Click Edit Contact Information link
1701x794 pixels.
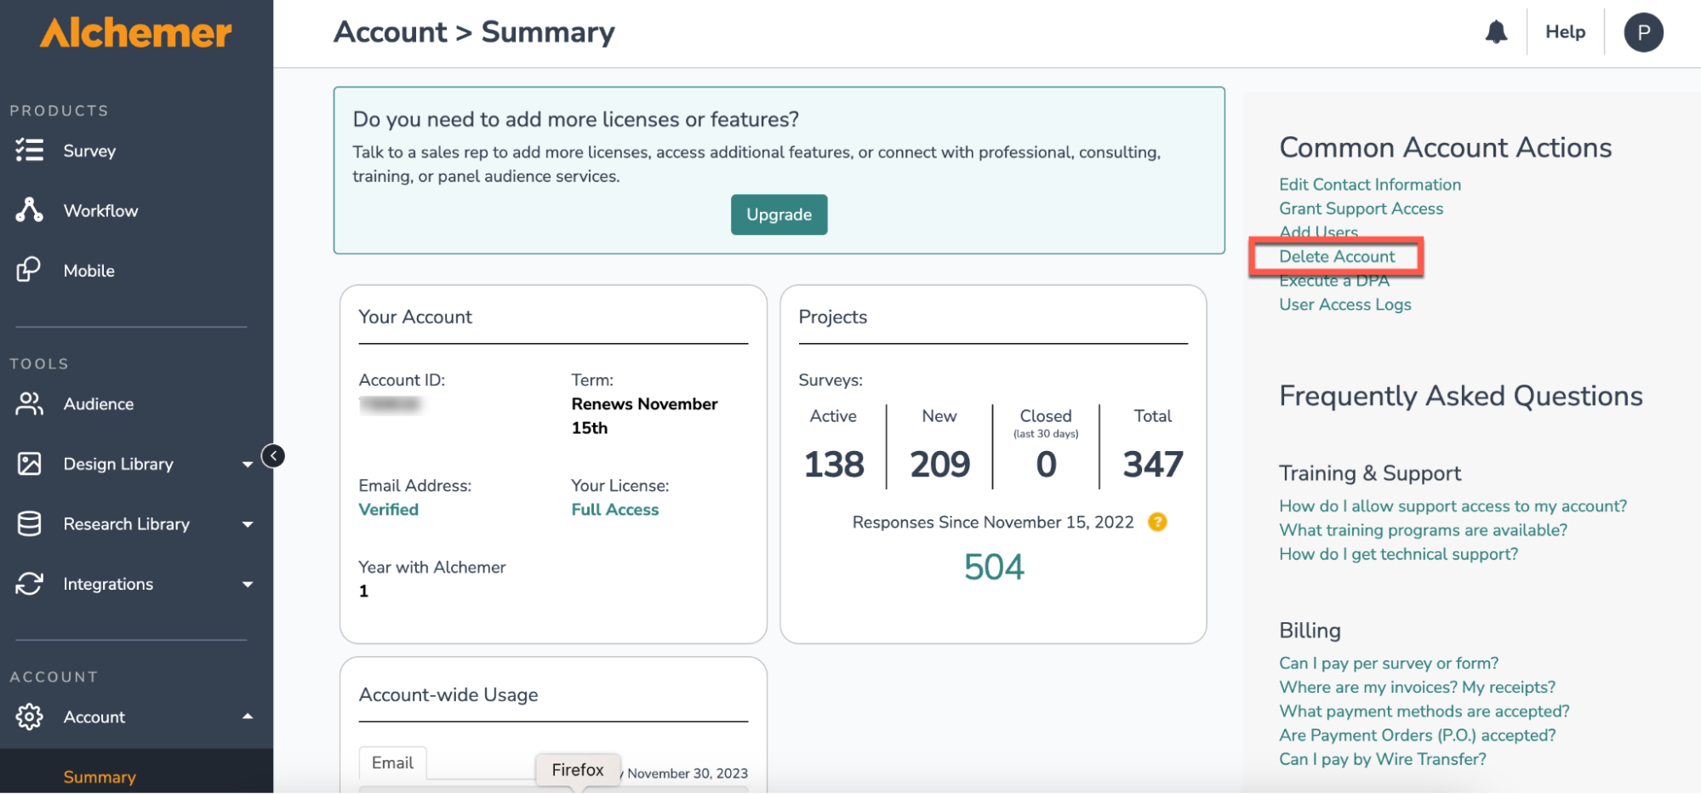[1369, 185]
